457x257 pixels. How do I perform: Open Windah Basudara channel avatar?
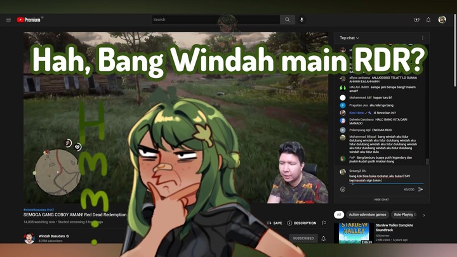(29, 238)
